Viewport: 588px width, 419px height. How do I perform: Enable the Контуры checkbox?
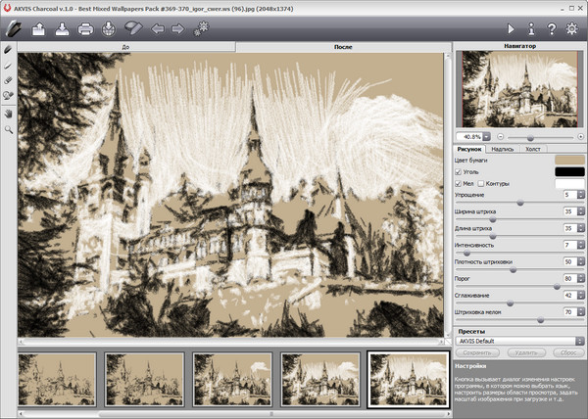[x=480, y=183]
